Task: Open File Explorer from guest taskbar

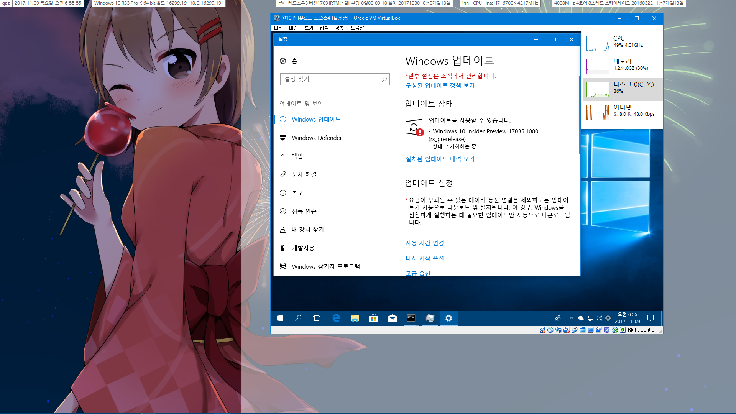Action: pyautogui.click(x=355, y=318)
